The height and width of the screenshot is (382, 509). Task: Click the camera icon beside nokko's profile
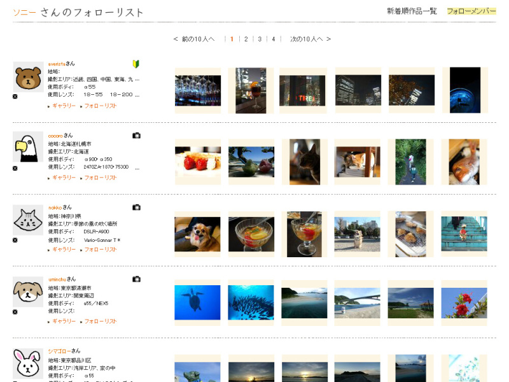pos(137,208)
